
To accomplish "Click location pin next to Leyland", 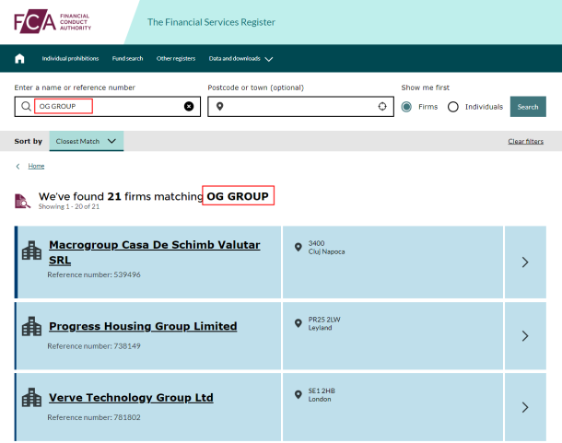I will pyautogui.click(x=298, y=323).
